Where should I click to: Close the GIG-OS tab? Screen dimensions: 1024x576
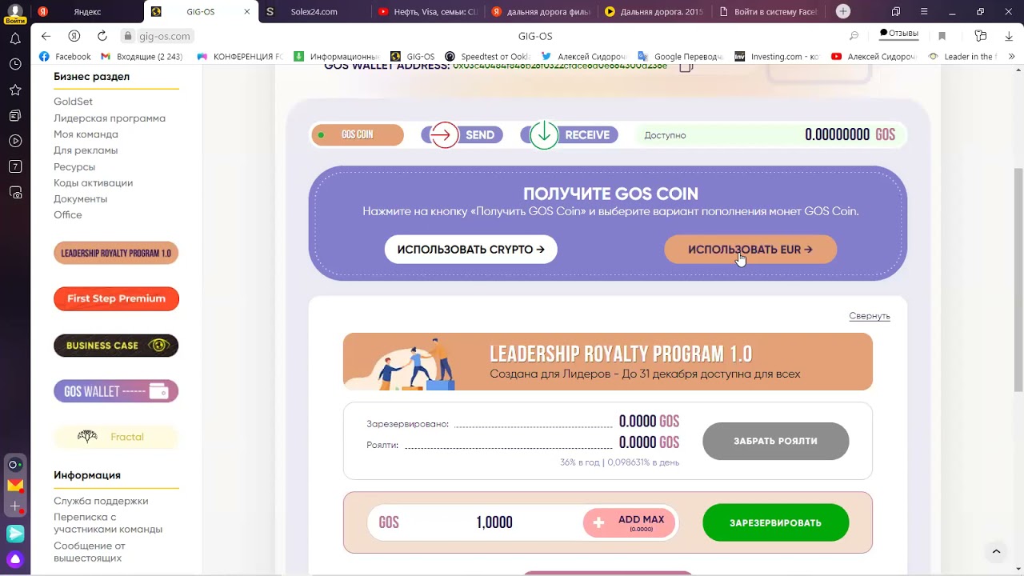tap(246, 12)
